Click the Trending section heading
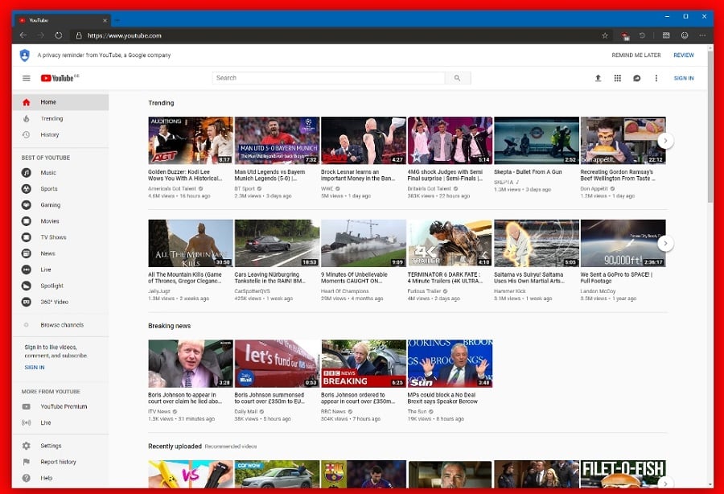This screenshot has width=724, height=494. coord(161,103)
